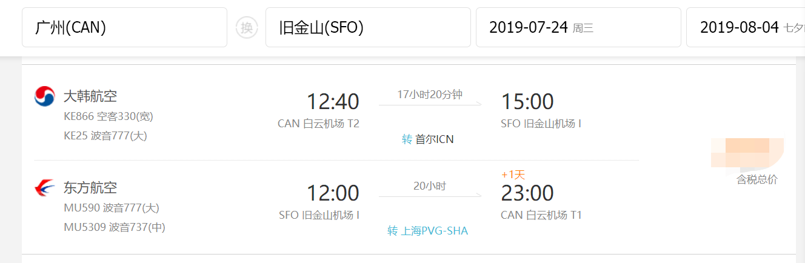Click the 大韩航空 airline name
Screen dimensions: 805x263
[90, 96]
